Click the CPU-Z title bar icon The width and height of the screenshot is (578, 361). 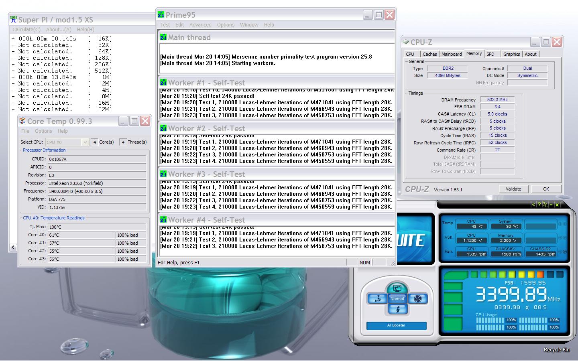(x=406, y=42)
